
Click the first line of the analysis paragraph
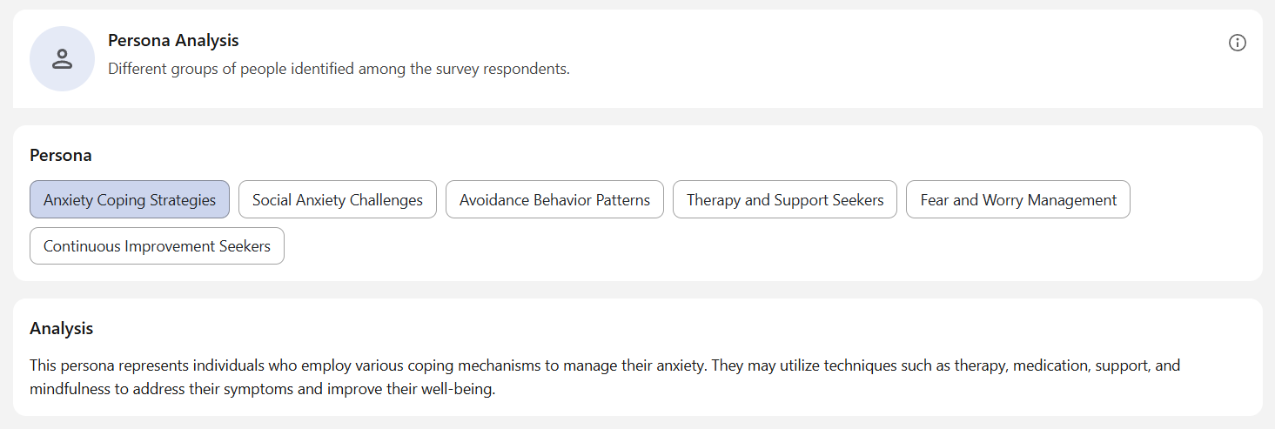point(605,365)
